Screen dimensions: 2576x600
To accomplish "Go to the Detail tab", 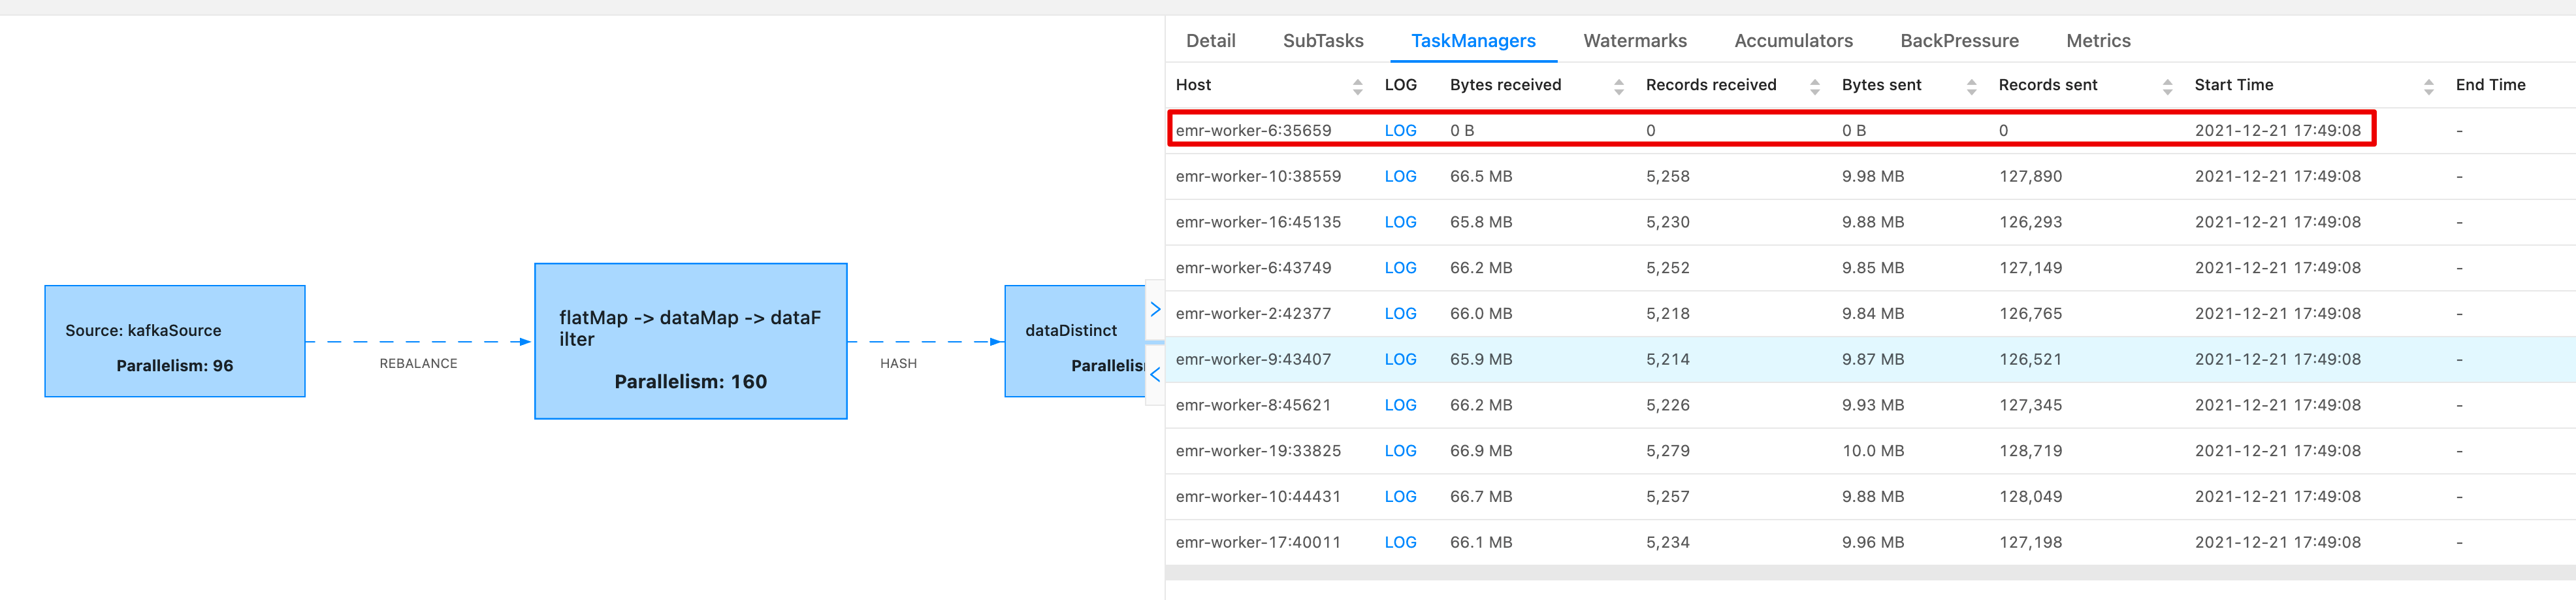I will 1210,40.
